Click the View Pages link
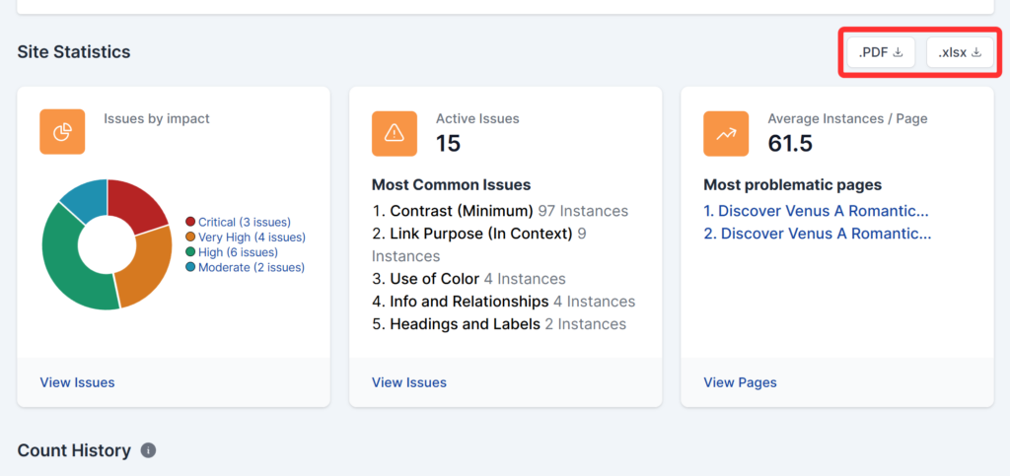Image resolution: width=1010 pixels, height=476 pixels. (740, 382)
